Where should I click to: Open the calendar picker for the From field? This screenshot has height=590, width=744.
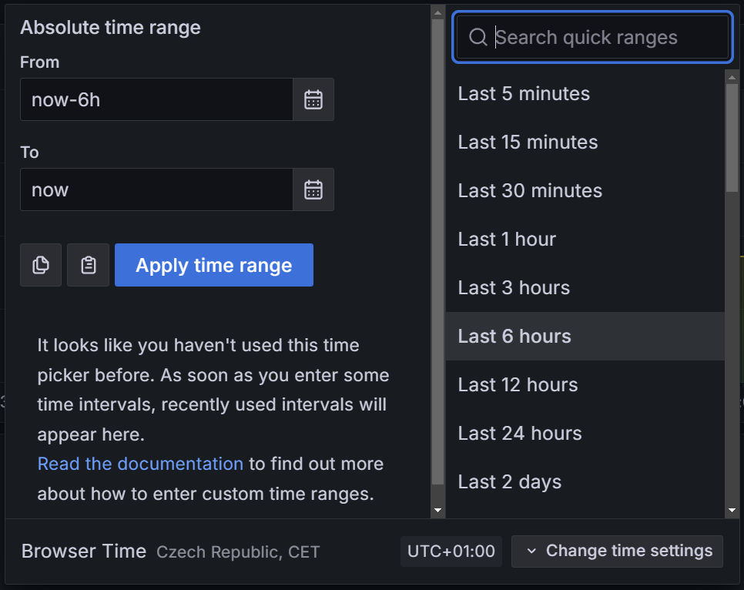coord(313,99)
